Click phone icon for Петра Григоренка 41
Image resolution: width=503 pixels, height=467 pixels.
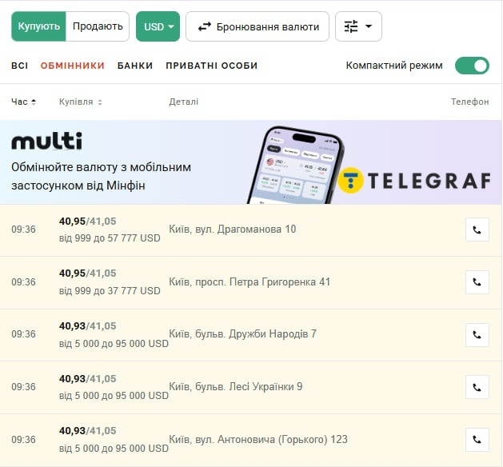click(477, 282)
